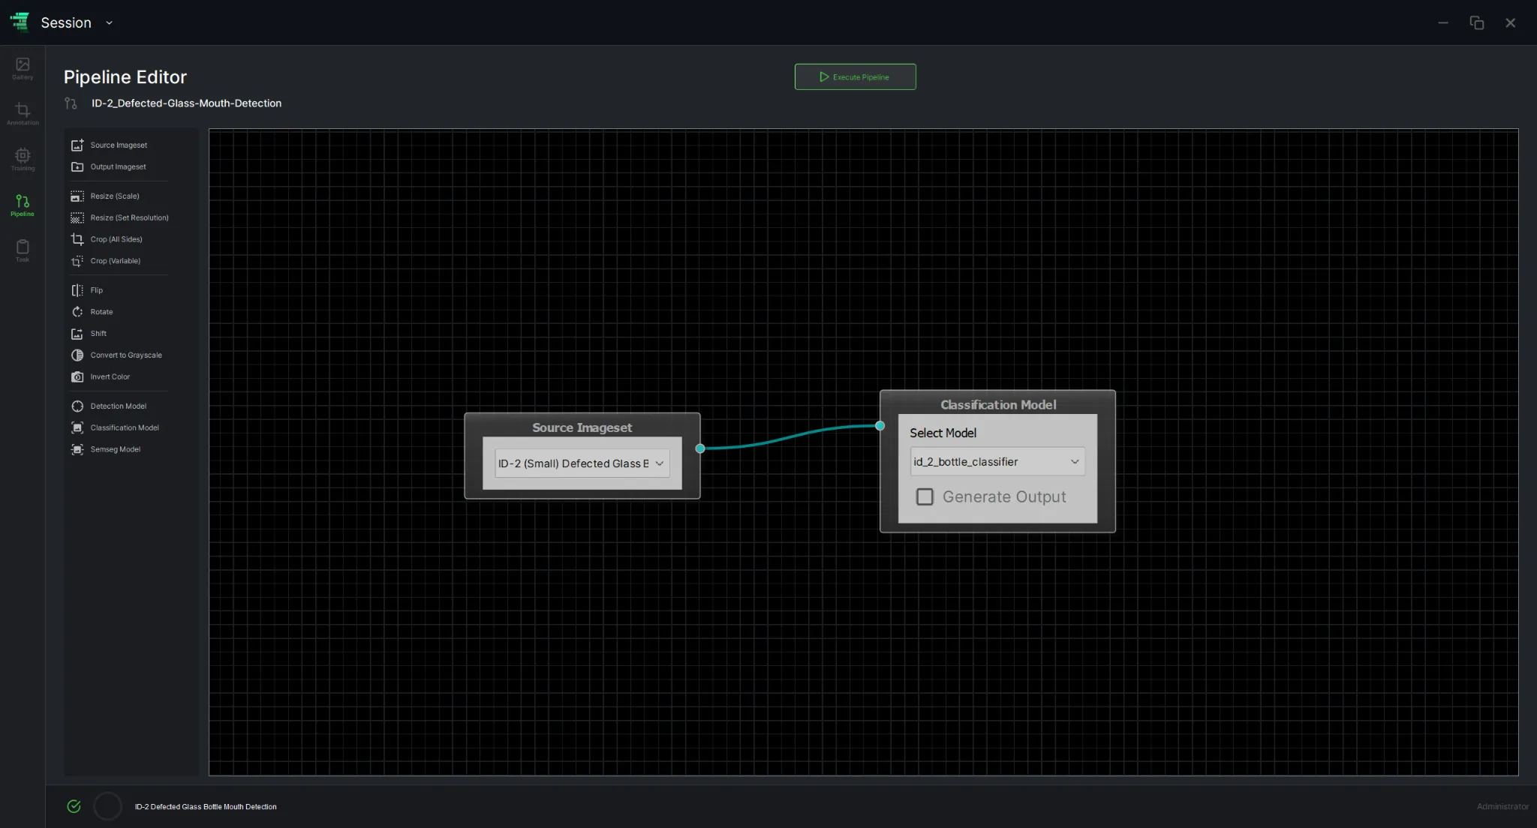The width and height of the screenshot is (1537, 828).
Task: Select the Flip operation
Action: point(87,290)
